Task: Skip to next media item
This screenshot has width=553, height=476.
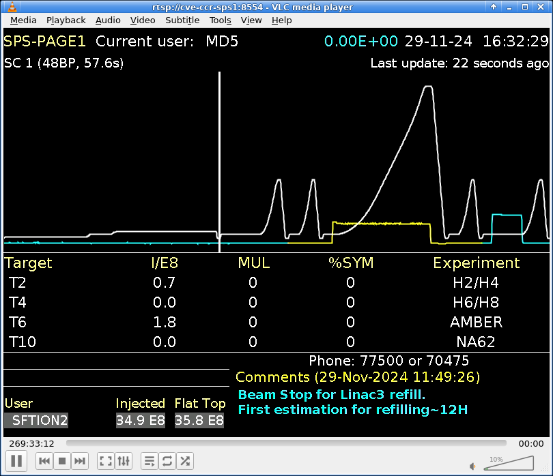Action: 80,462
